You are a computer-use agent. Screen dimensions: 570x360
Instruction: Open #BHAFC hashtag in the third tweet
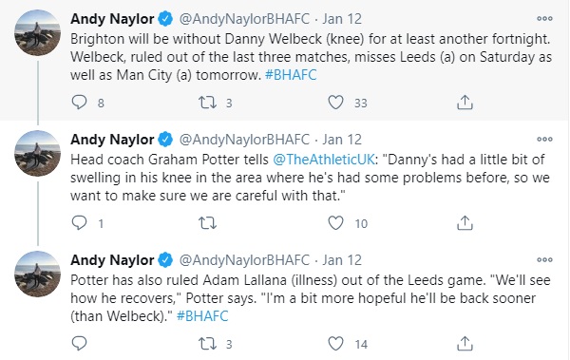tap(202, 316)
